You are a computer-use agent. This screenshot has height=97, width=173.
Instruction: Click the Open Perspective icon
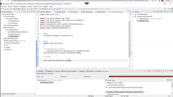click(x=169, y=9)
